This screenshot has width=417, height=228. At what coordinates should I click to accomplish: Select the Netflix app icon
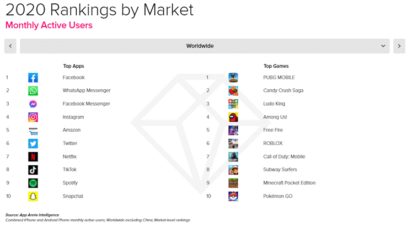pos(33,156)
